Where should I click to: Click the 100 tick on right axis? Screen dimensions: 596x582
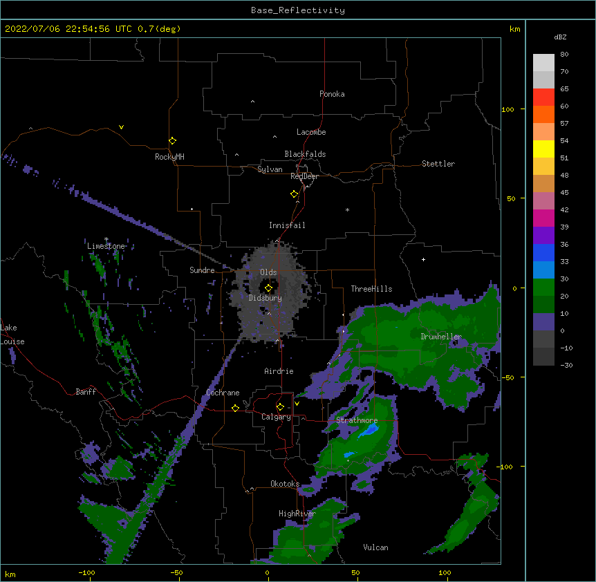tap(507, 109)
